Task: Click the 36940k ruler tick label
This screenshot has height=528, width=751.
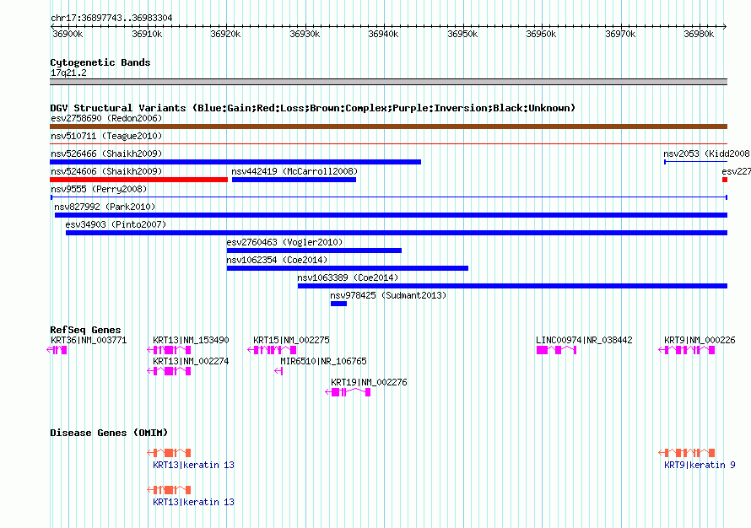Action: [383, 34]
